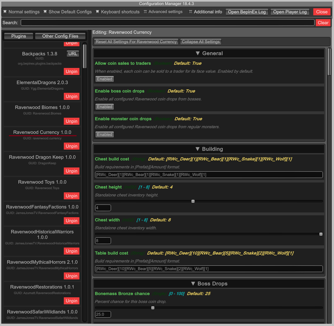
Task: Select RavenwoodFantasyFactions 1.0.0 plugin
Action: [42, 207]
